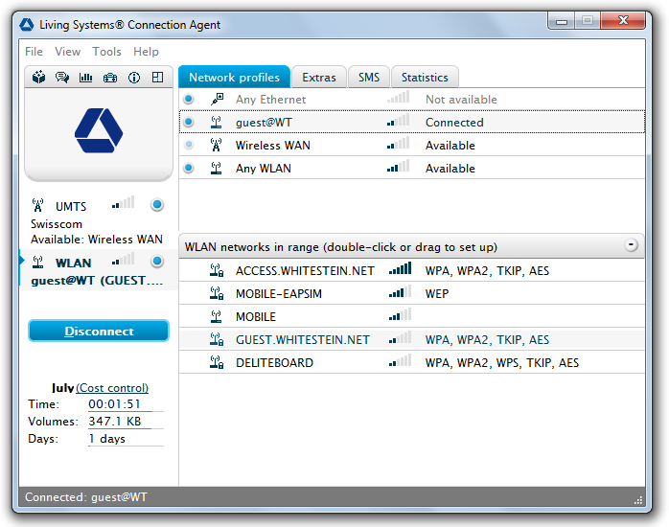Click signal bars of the guest@WT profile
669x527 pixels.
[399, 120]
